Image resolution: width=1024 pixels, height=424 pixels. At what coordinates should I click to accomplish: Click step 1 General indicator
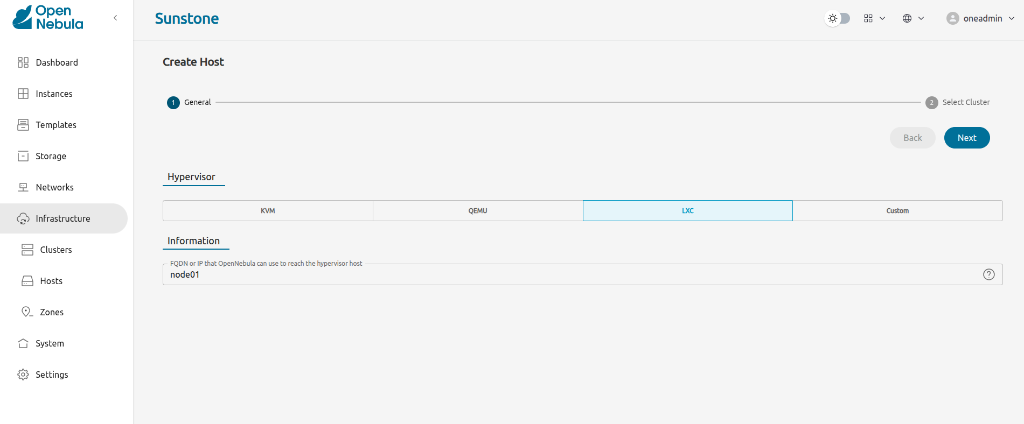point(189,102)
